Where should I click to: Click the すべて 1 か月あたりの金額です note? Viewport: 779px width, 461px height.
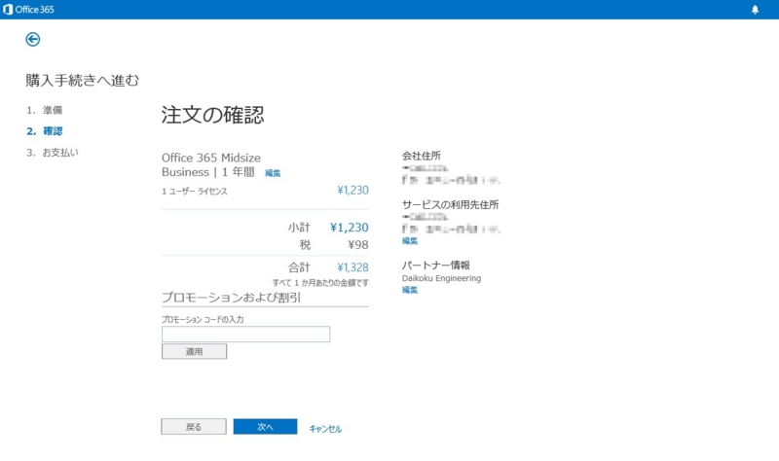pyautogui.click(x=320, y=283)
